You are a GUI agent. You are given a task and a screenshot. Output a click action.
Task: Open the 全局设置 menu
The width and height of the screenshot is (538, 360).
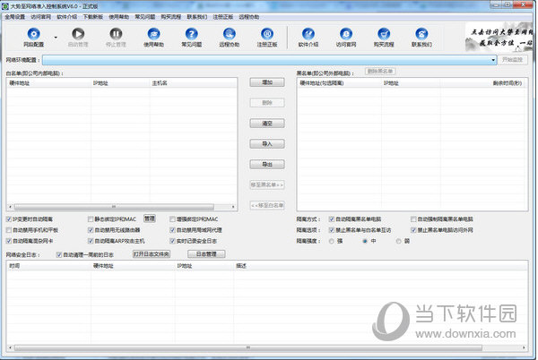click(14, 16)
